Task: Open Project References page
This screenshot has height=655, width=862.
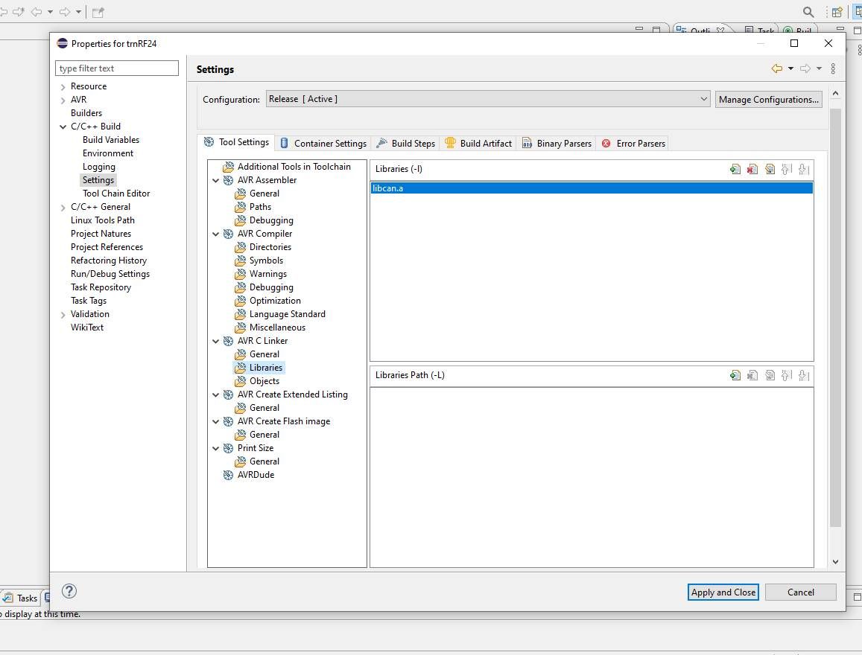Action: click(107, 247)
